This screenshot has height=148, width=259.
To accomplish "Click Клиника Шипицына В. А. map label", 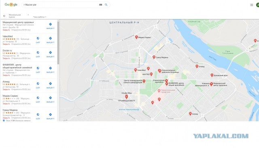I will pos(202,85).
